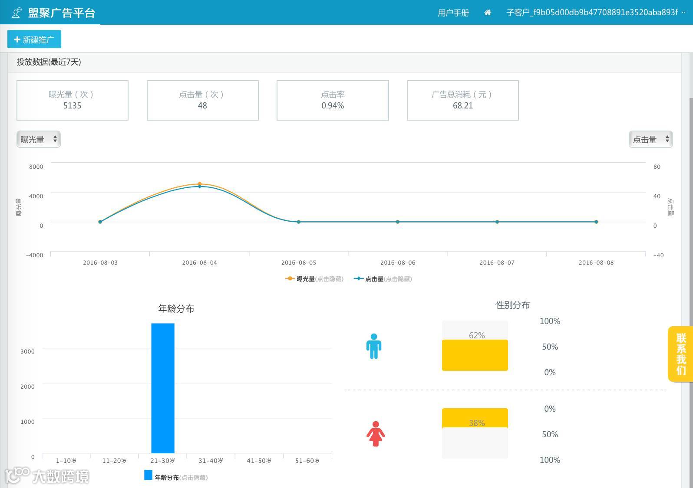
Task: Click the orange 曝光量 legend marker
Action: (x=290, y=278)
